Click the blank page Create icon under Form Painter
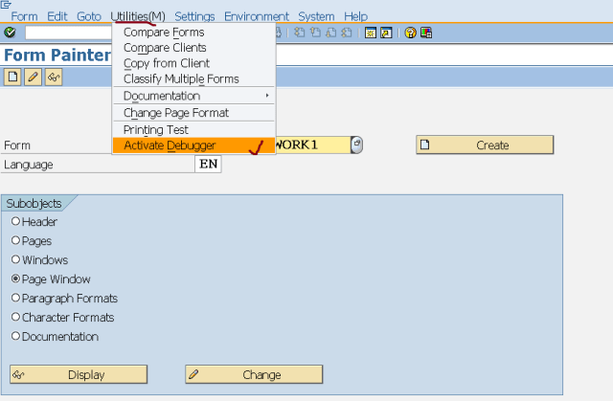 pos(12,77)
